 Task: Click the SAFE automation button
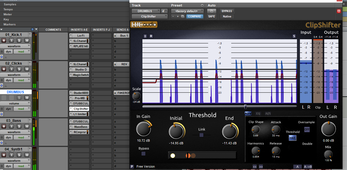point(212,16)
